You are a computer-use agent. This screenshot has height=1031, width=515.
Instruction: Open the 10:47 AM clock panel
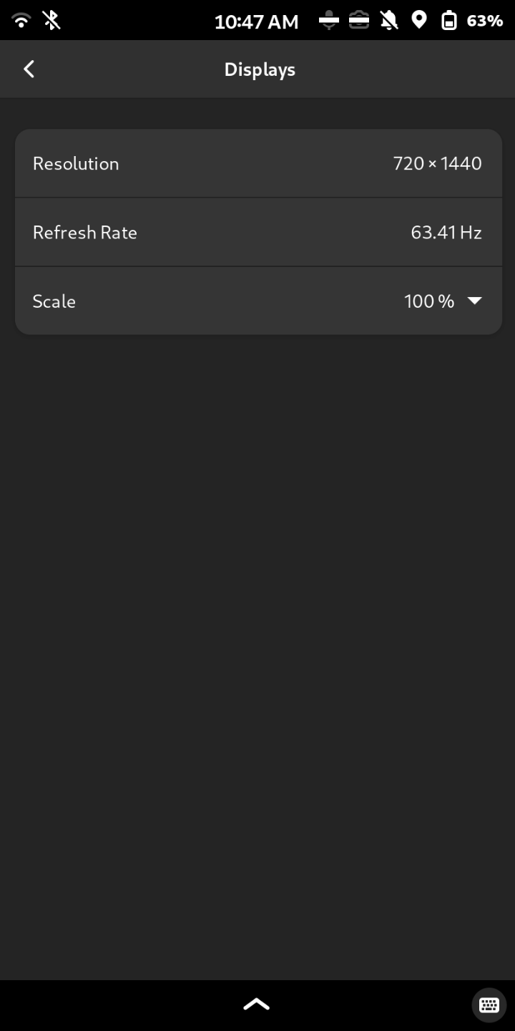[256, 21]
